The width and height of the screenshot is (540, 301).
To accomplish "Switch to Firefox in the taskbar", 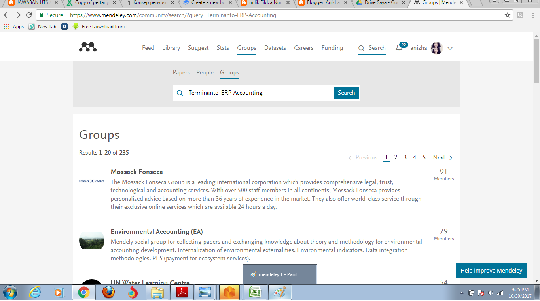I will point(108,292).
